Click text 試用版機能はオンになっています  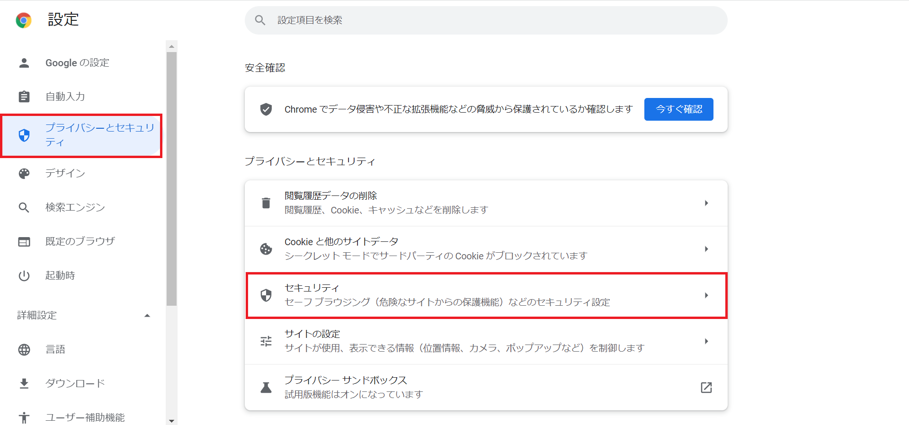[x=354, y=395]
